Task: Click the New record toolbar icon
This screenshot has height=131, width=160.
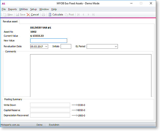Action: [x=5, y=15]
